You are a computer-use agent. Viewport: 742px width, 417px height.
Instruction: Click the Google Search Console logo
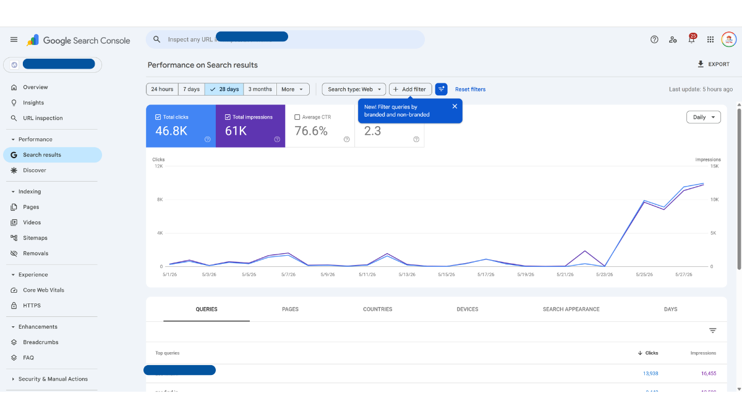coord(79,40)
